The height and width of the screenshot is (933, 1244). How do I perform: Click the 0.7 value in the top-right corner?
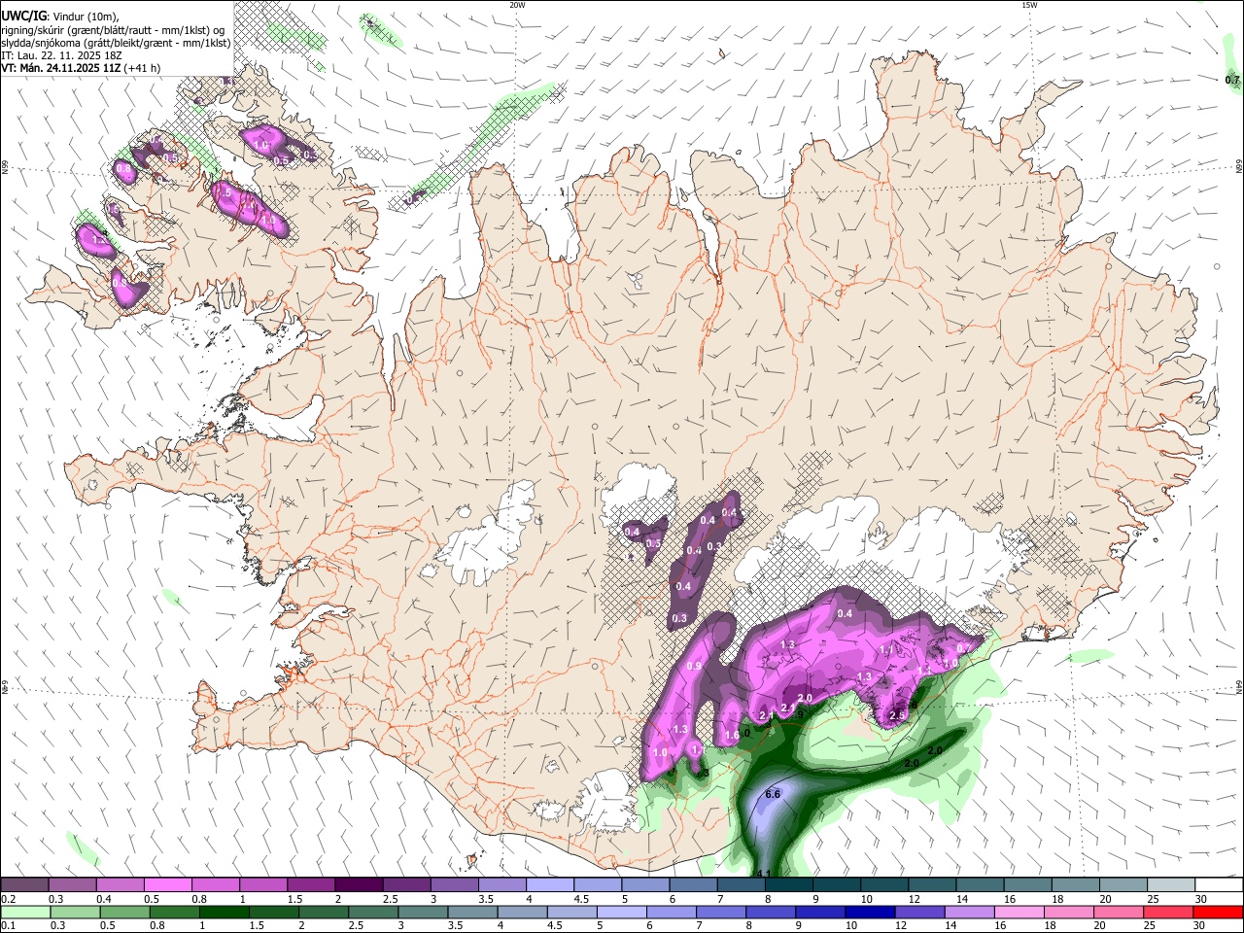click(x=1232, y=80)
